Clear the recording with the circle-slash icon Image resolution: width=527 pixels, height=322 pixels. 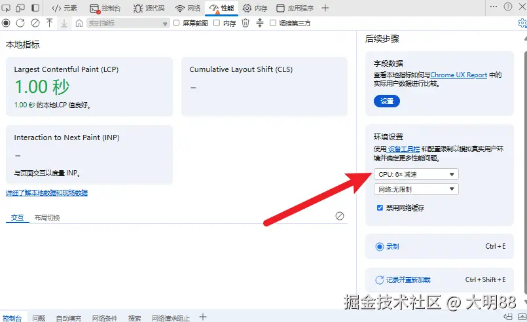(x=35, y=23)
